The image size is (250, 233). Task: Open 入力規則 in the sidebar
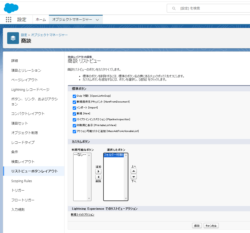(x=18, y=210)
